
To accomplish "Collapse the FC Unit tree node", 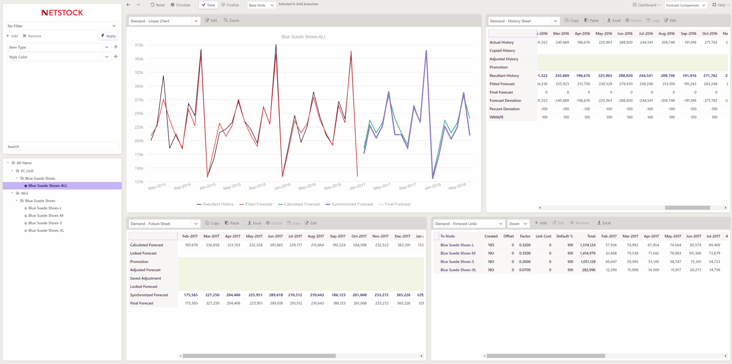I will click(12, 171).
